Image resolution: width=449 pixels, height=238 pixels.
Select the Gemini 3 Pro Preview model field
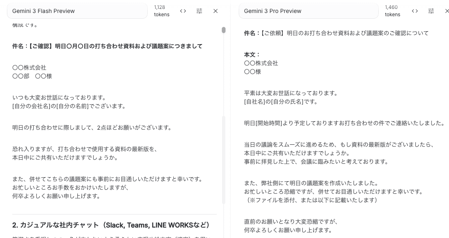pos(308,11)
